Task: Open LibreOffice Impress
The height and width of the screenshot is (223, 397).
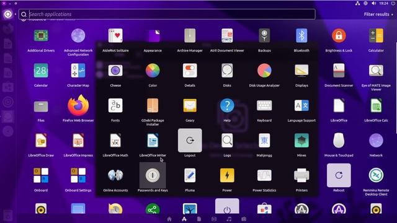Action: pos(78,141)
